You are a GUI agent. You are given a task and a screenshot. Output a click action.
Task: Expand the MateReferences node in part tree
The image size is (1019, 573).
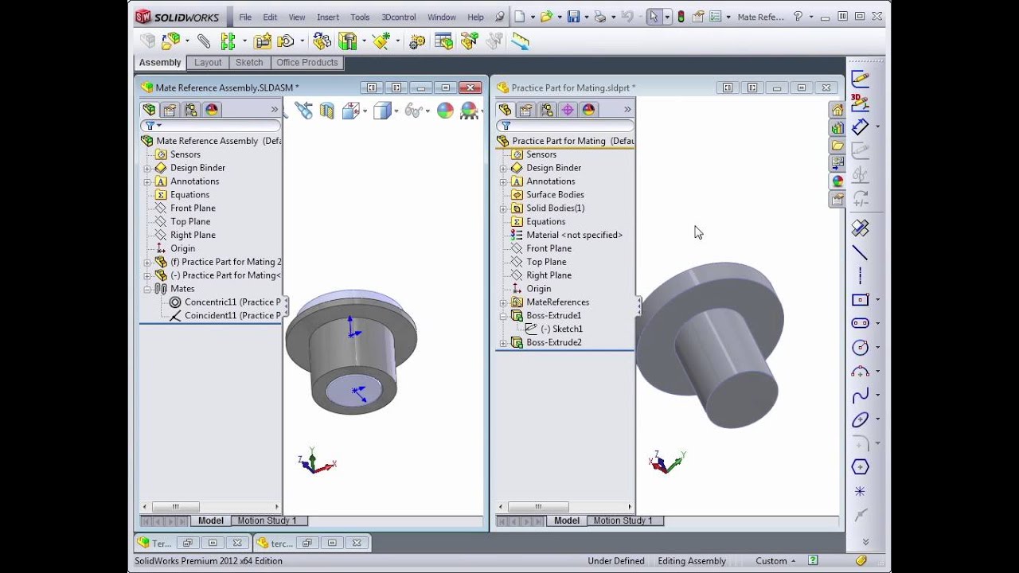pos(503,302)
